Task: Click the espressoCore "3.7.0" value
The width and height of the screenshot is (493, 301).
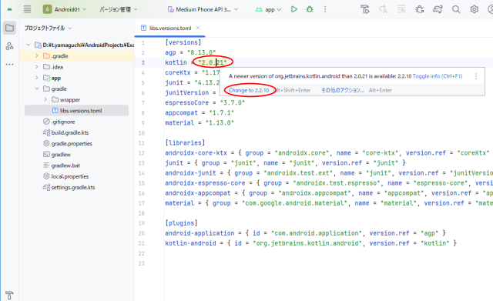Action: click(233, 102)
